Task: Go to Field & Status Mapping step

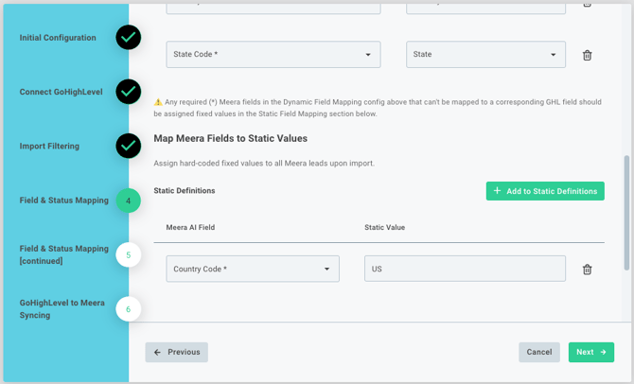Action: point(64,201)
